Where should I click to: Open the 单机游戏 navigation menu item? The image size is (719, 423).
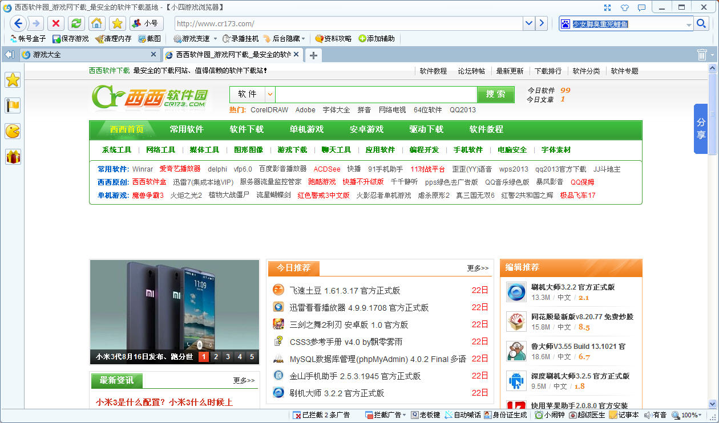tap(306, 129)
